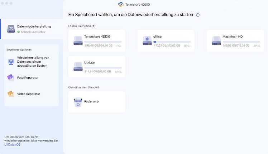Open Wiederherstellung aus abgestürztem System option
This screenshot has width=268, height=154.
33,62
